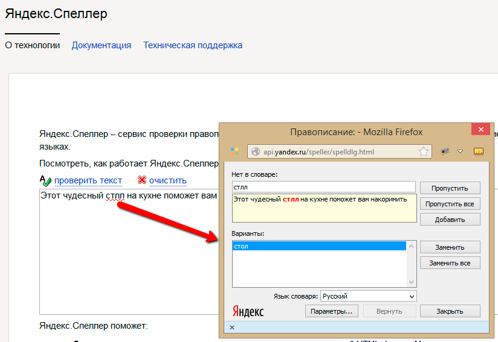Click the Яндекс.Спеллер page heading

coord(56,14)
